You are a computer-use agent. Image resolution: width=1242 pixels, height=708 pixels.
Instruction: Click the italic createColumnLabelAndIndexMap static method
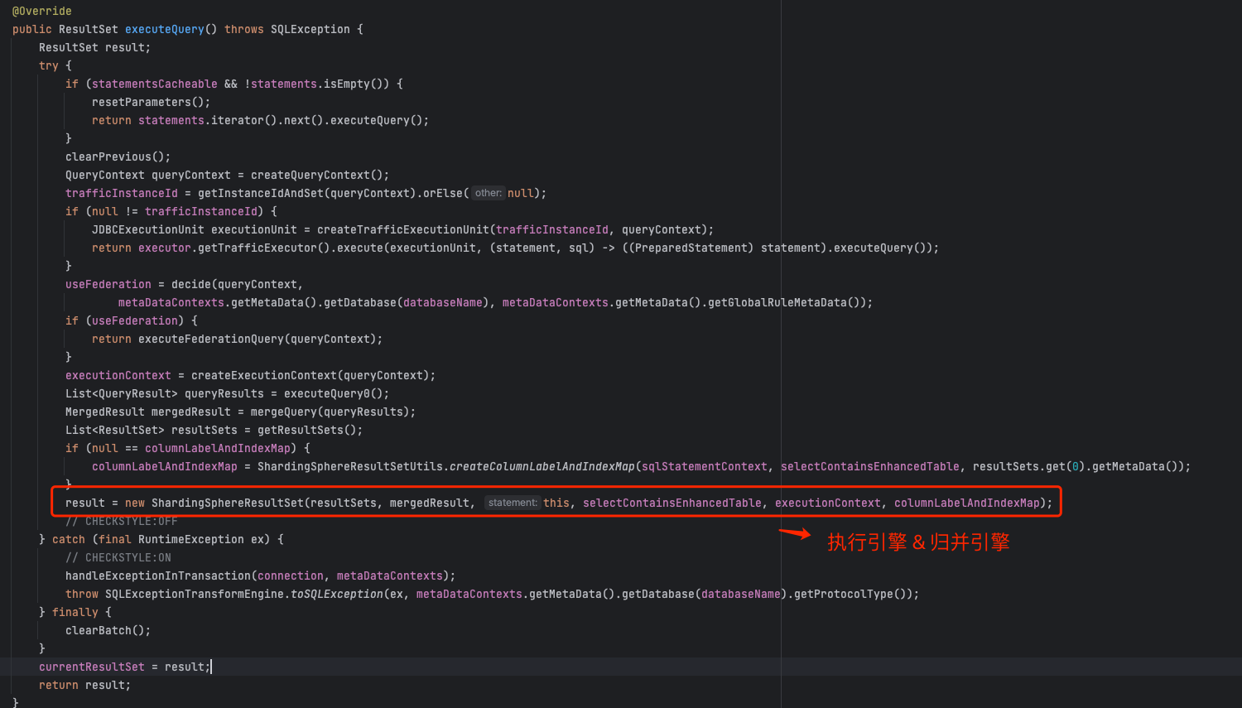point(542,466)
